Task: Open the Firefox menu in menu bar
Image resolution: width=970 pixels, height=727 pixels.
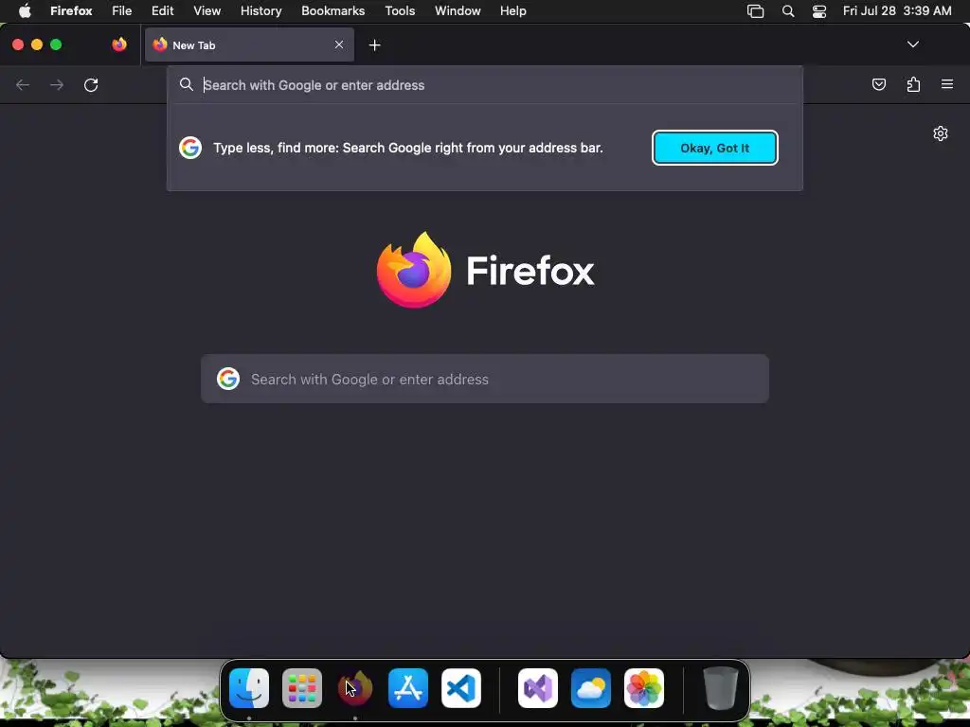Action: coord(71,11)
